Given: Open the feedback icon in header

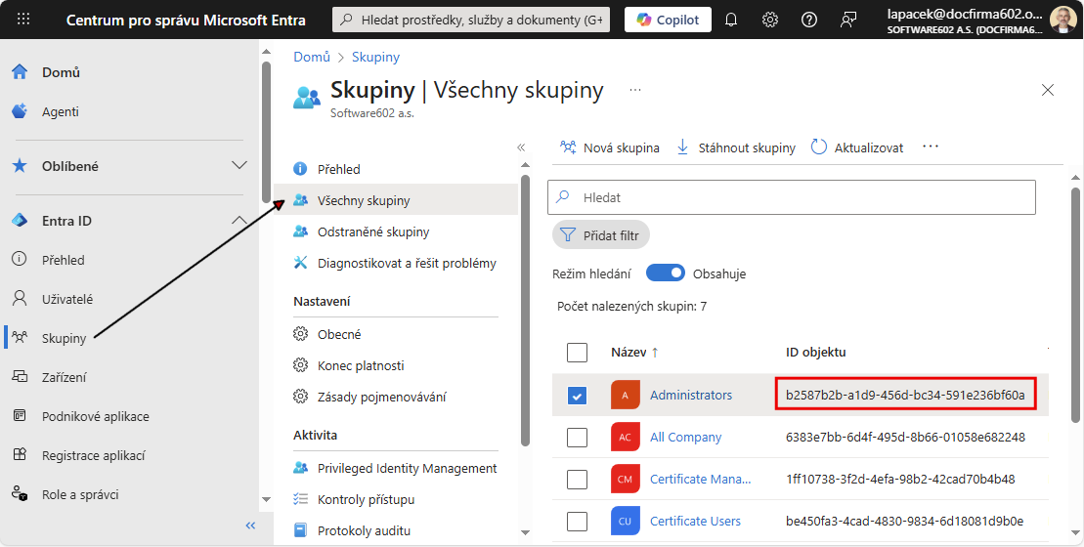Looking at the screenshot, I should pos(848,21).
